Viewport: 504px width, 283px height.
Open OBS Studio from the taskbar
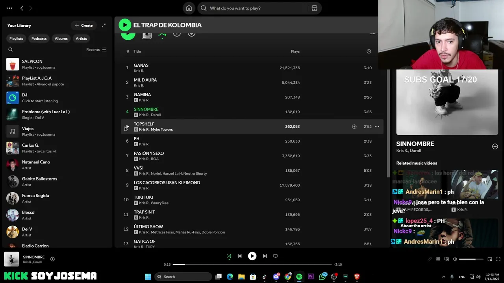(334, 277)
